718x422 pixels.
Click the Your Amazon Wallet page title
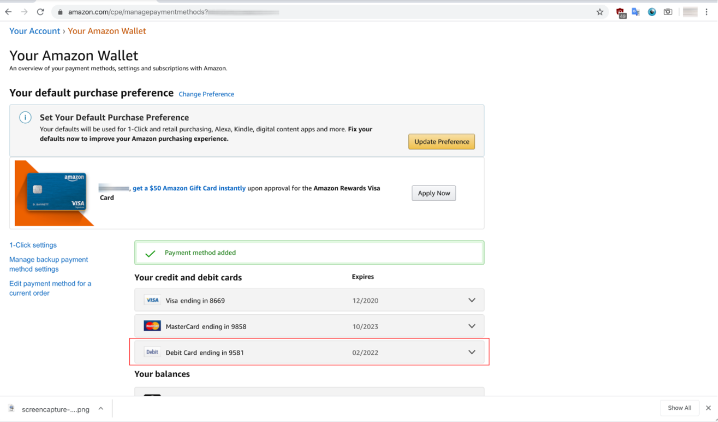[74, 55]
